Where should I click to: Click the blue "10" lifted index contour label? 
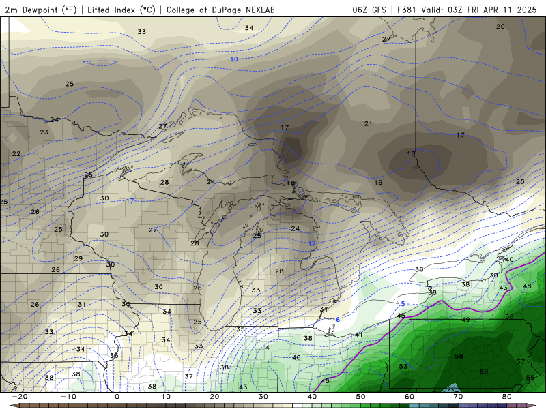pos(234,59)
